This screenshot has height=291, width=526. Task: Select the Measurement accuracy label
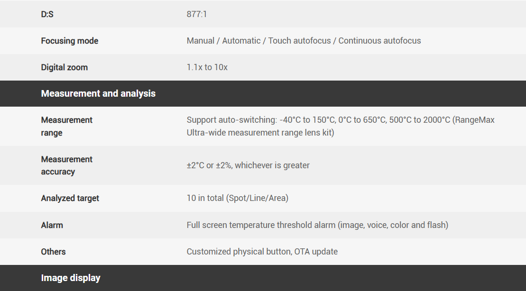[x=66, y=165]
